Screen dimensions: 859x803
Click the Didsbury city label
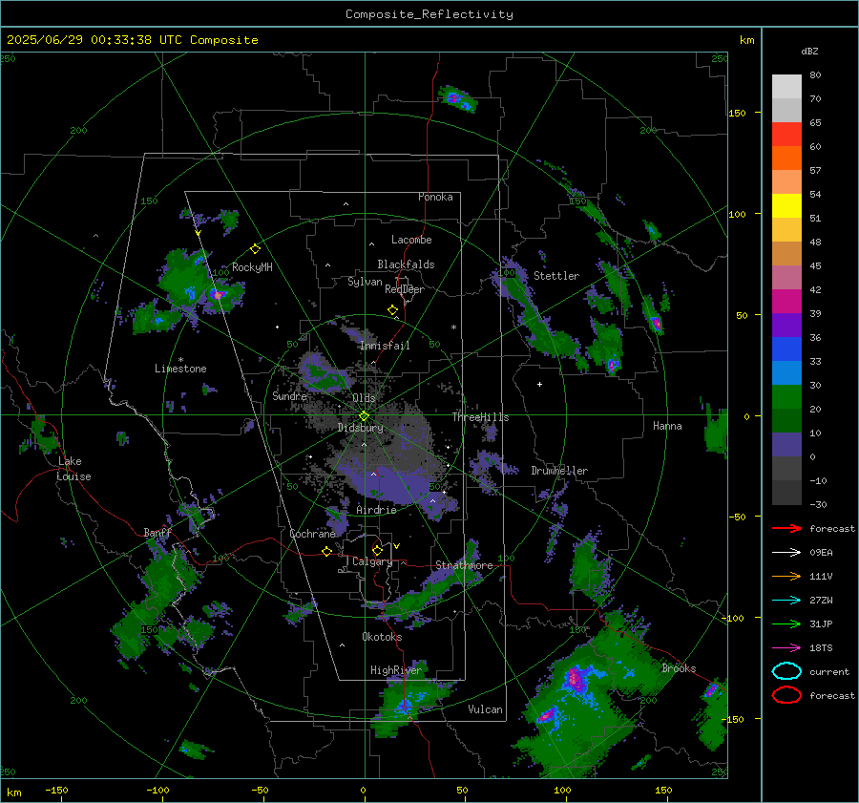360,428
